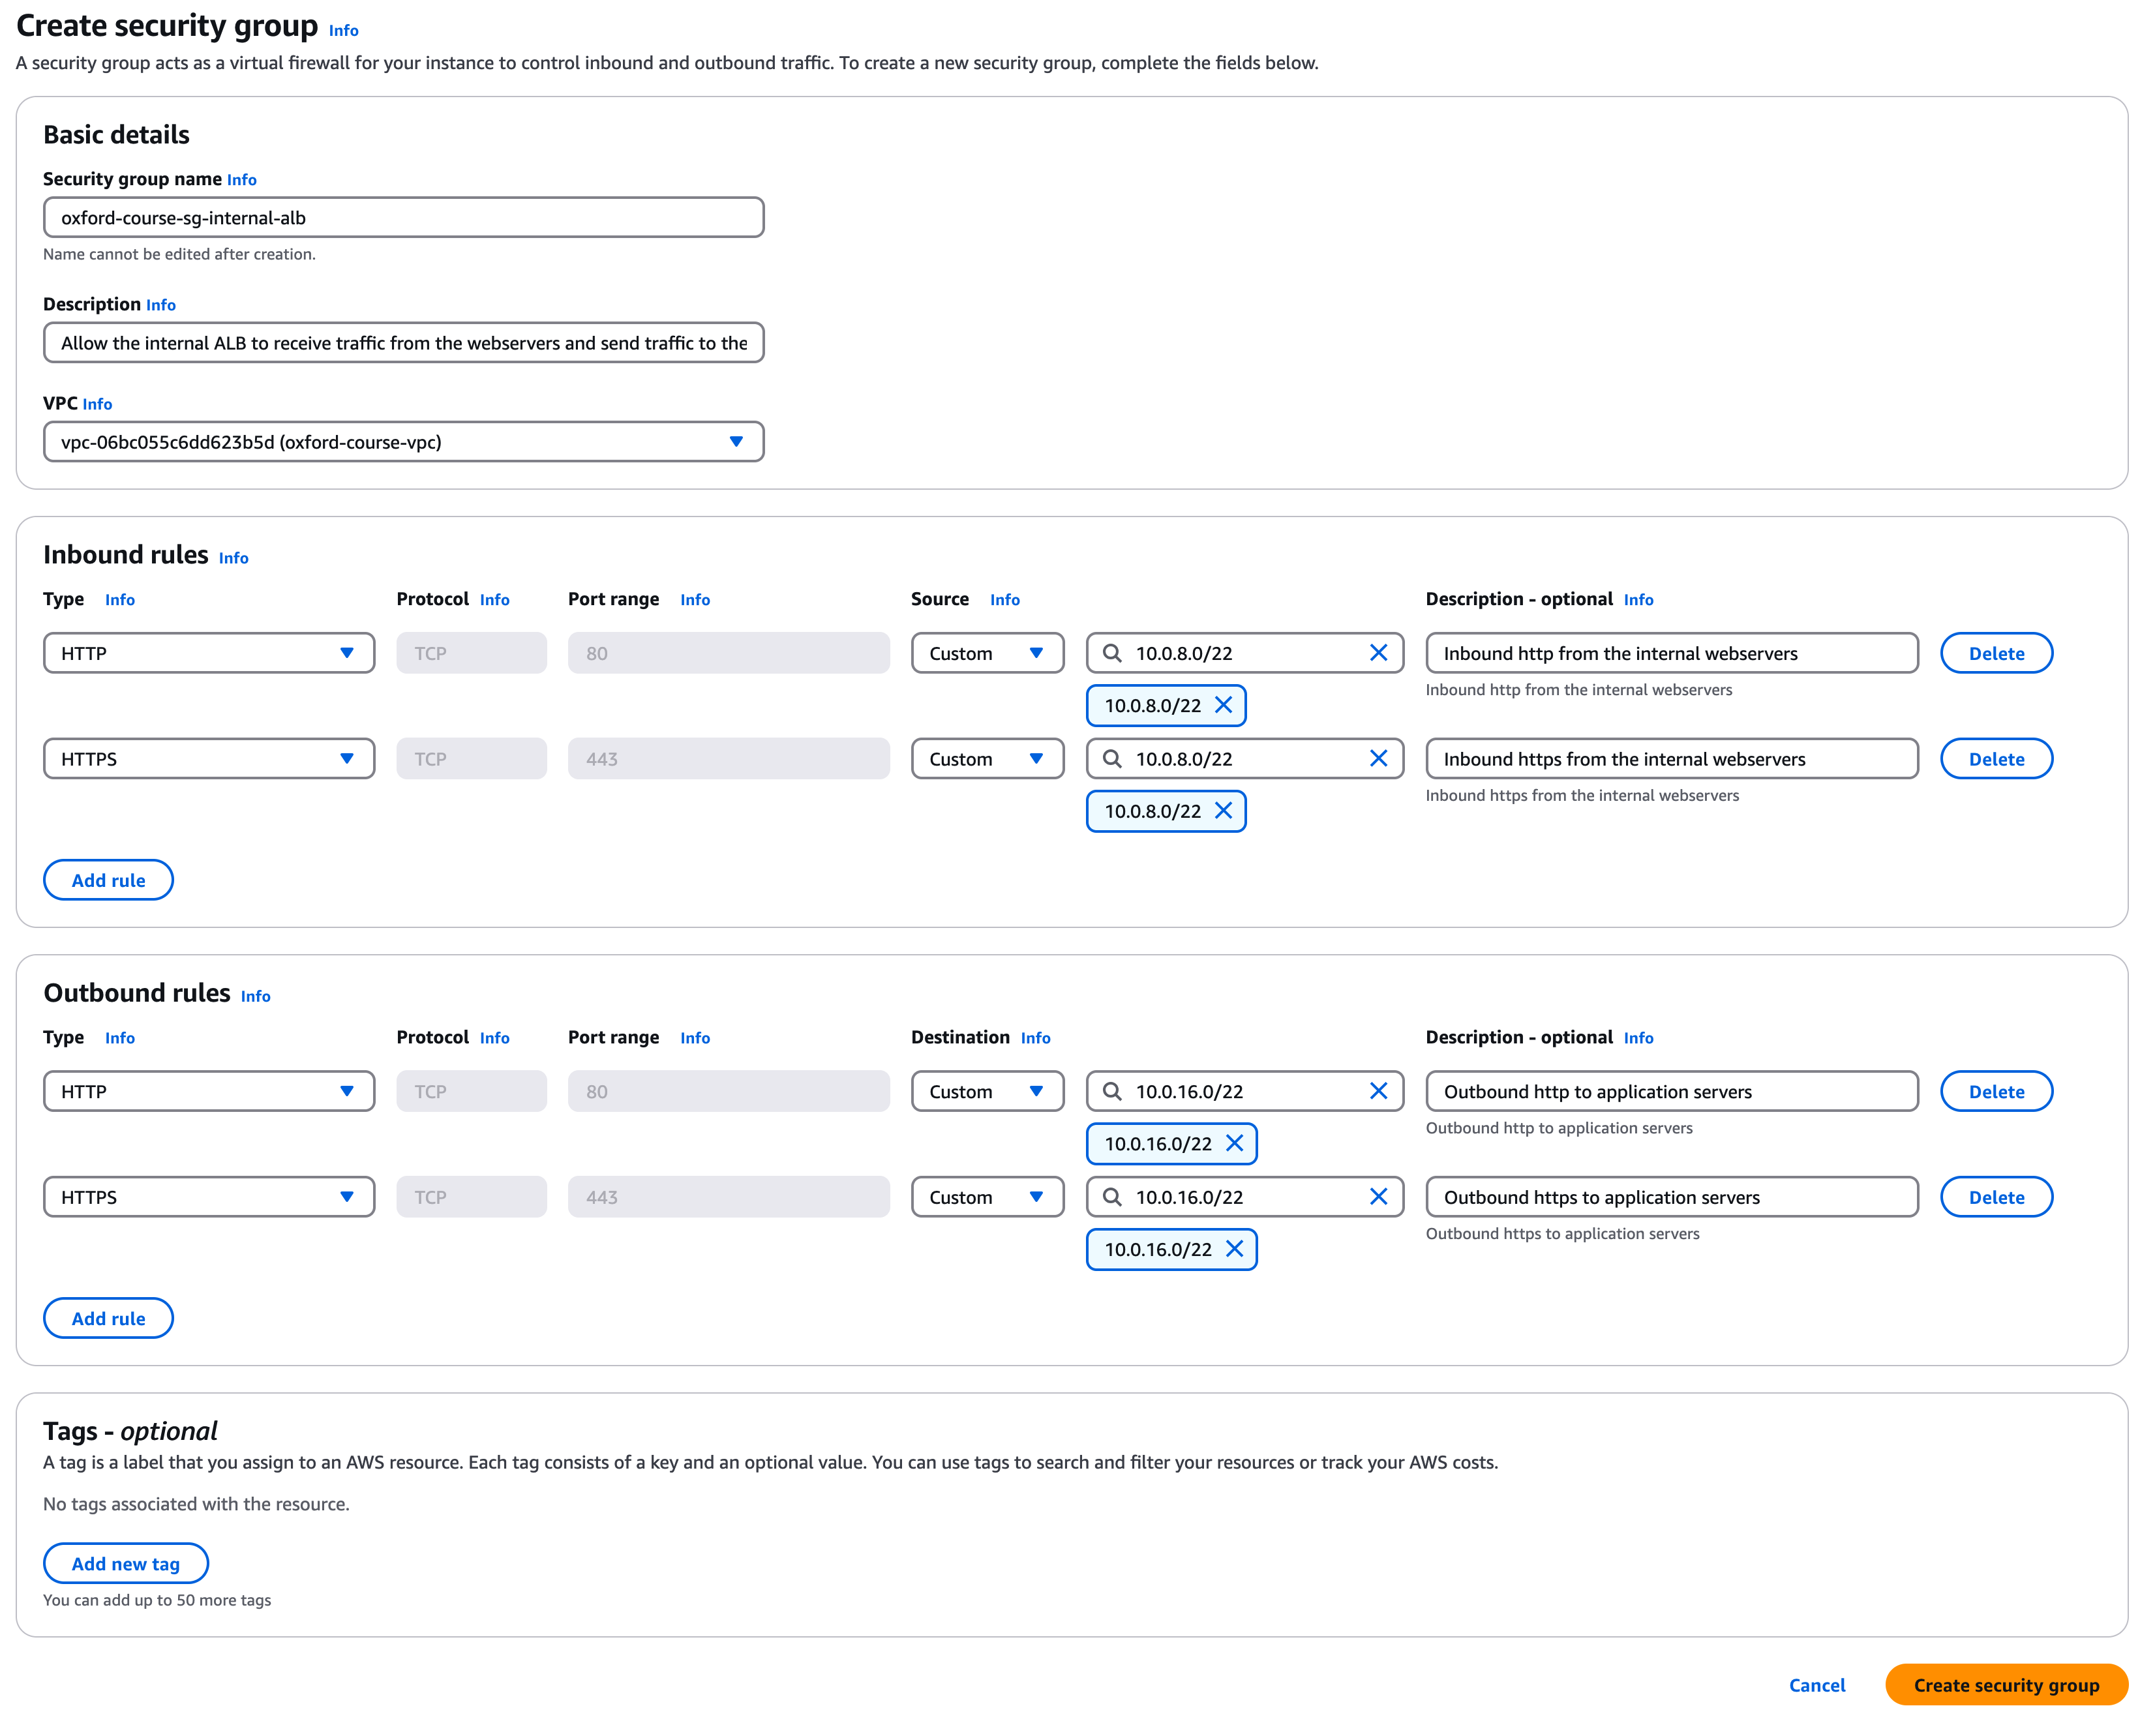Screen dimensions: 2155x1736
Task: Delete the inbound HTTPS rule
Action: pos(1996,759)
